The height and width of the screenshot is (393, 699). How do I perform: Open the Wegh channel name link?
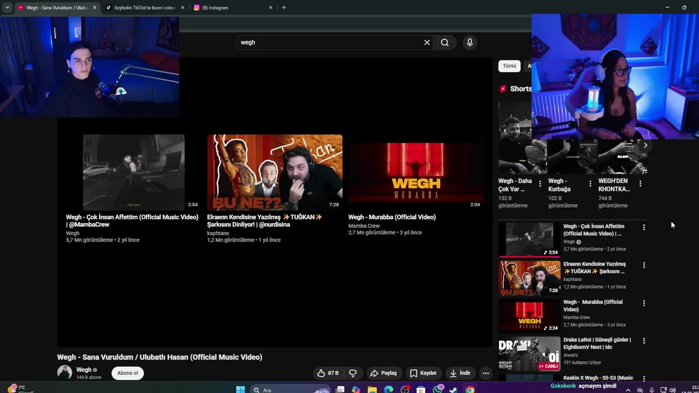point(84,370)
